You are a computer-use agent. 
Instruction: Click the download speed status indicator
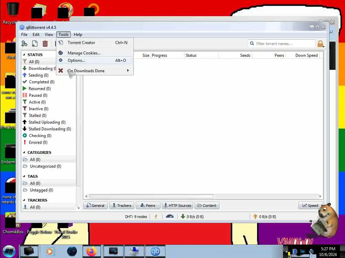coord(192,217)
